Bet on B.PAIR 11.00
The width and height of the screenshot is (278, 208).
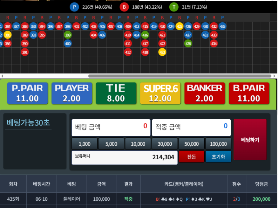coord(249,93)
